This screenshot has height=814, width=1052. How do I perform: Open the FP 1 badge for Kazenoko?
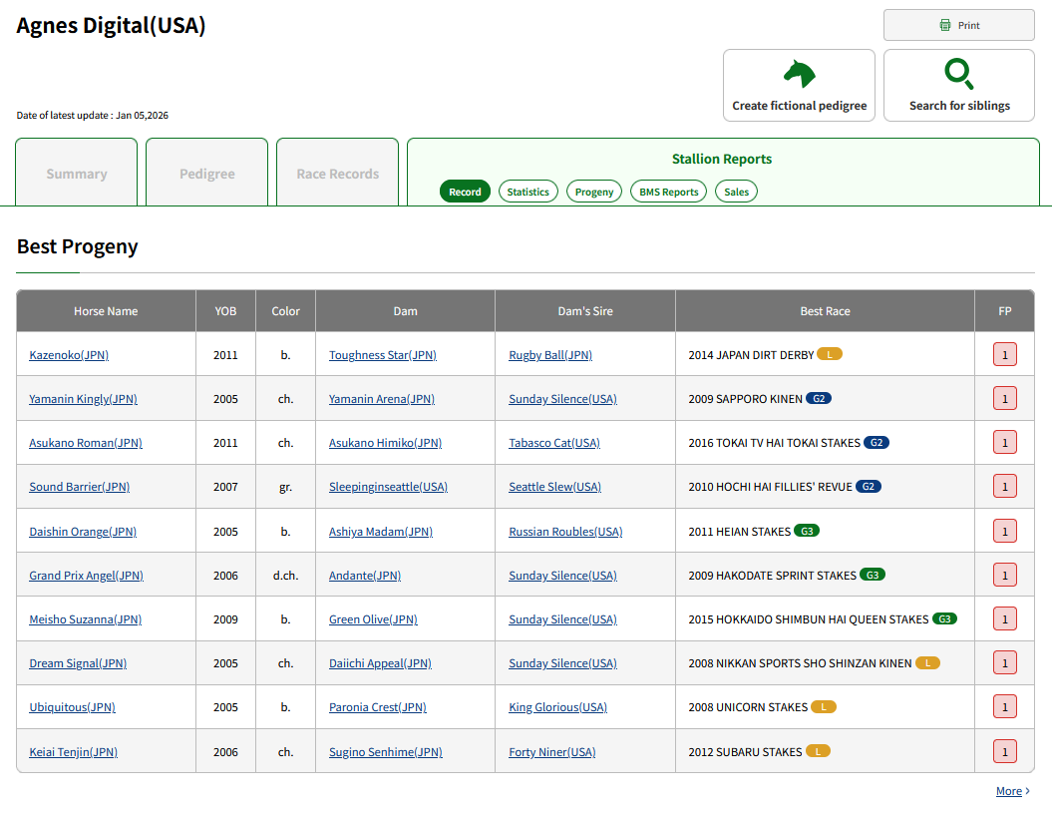[1004, 355]
